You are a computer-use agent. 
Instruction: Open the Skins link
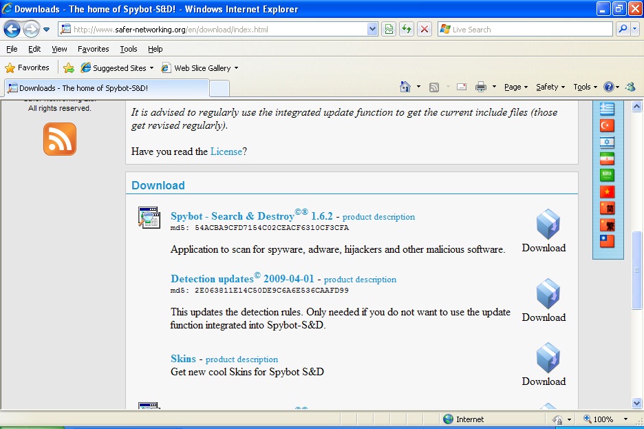[x=183, y=358]
